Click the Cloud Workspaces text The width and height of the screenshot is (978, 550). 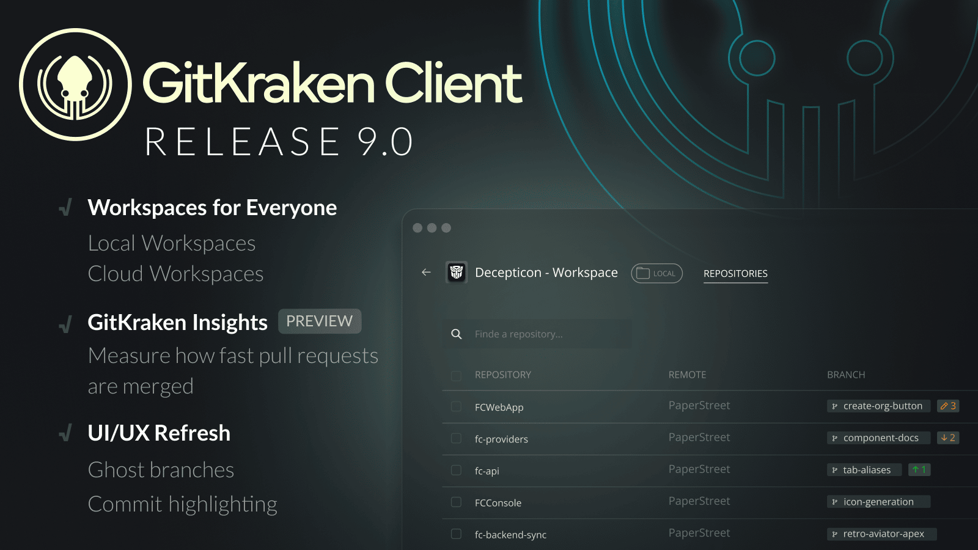coord(175,274)
